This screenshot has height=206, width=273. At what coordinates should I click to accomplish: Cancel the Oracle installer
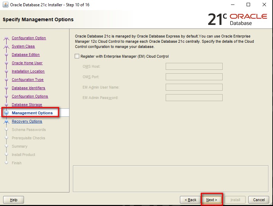[259, 200]
